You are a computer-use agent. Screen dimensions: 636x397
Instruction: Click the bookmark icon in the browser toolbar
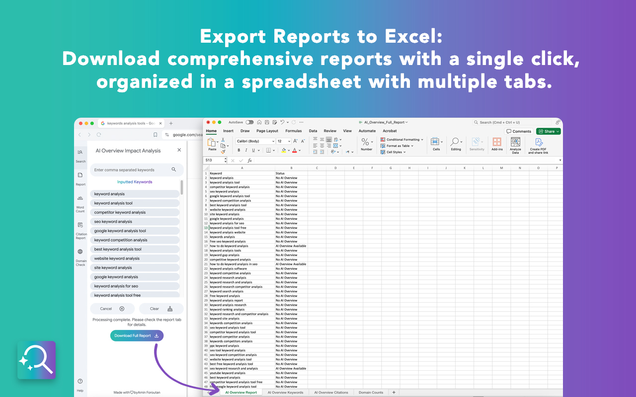[156, 134]
